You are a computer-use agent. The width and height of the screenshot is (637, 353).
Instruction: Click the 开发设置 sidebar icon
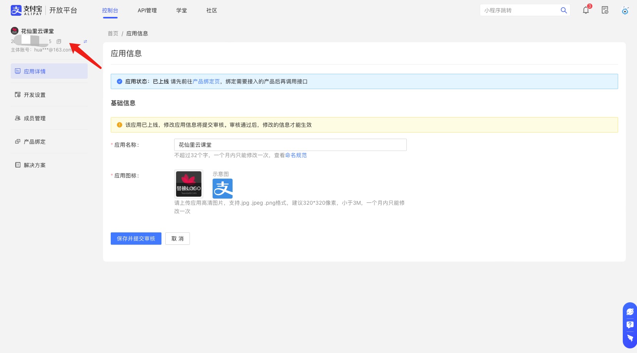(18, 94)
